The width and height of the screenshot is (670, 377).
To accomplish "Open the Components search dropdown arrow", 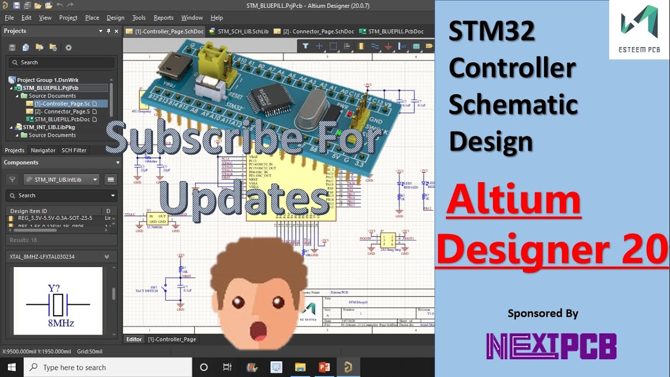I will point(114,195).
